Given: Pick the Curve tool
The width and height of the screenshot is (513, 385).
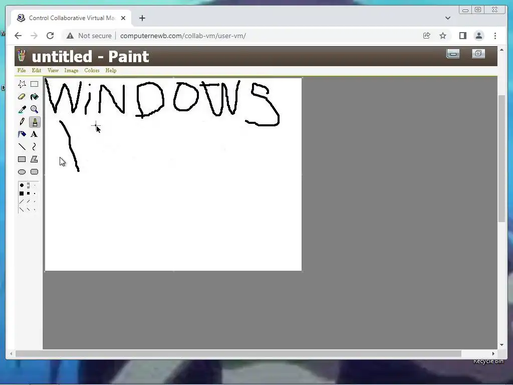Looking at the screenshot, I should pyautogui.click(x=35, y=147).
